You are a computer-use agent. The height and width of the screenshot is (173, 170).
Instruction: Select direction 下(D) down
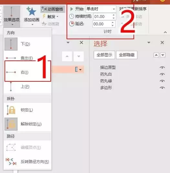[27, 44]
